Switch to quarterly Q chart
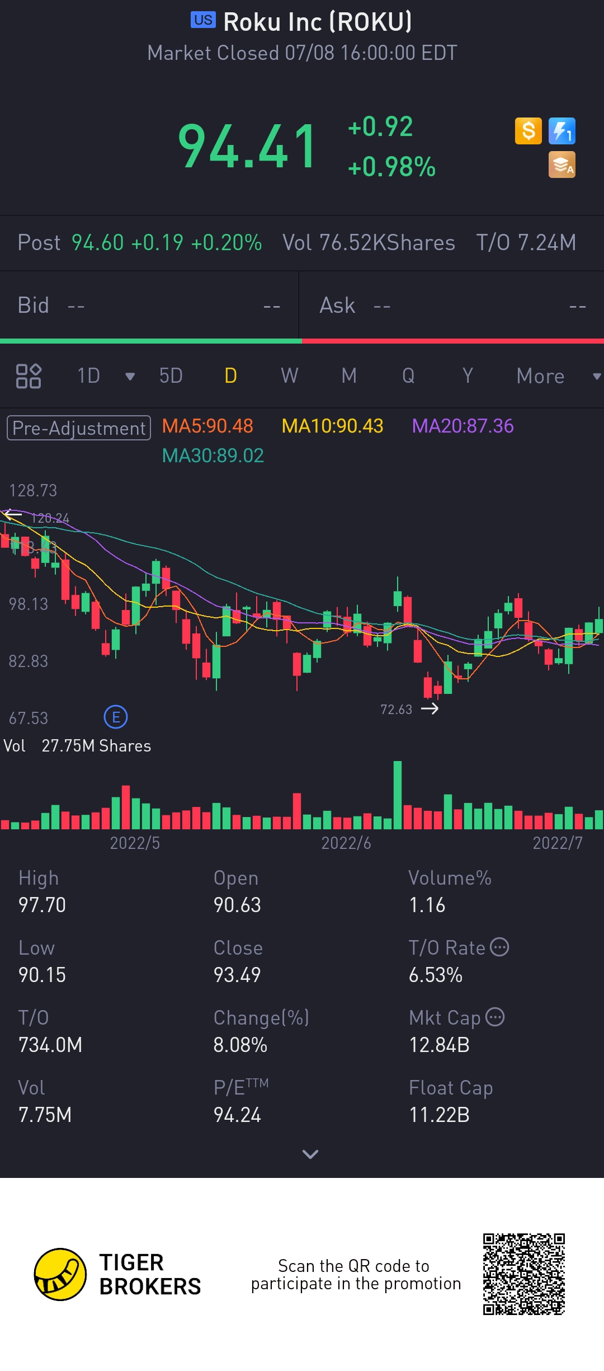This screenshot has width=604, height=1371. point(408,376)
